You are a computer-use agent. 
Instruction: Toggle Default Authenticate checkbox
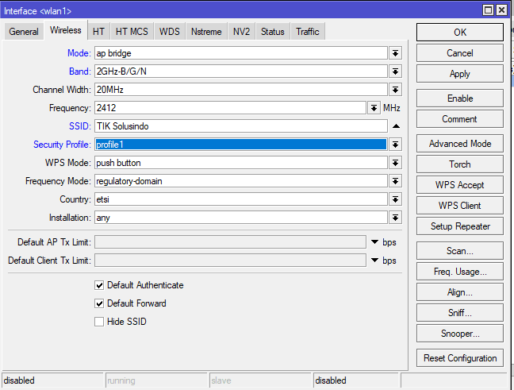(x=99, y=285)
